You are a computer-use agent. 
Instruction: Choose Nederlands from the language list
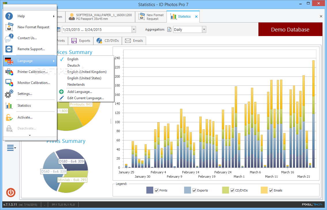(x=86, y=85)
